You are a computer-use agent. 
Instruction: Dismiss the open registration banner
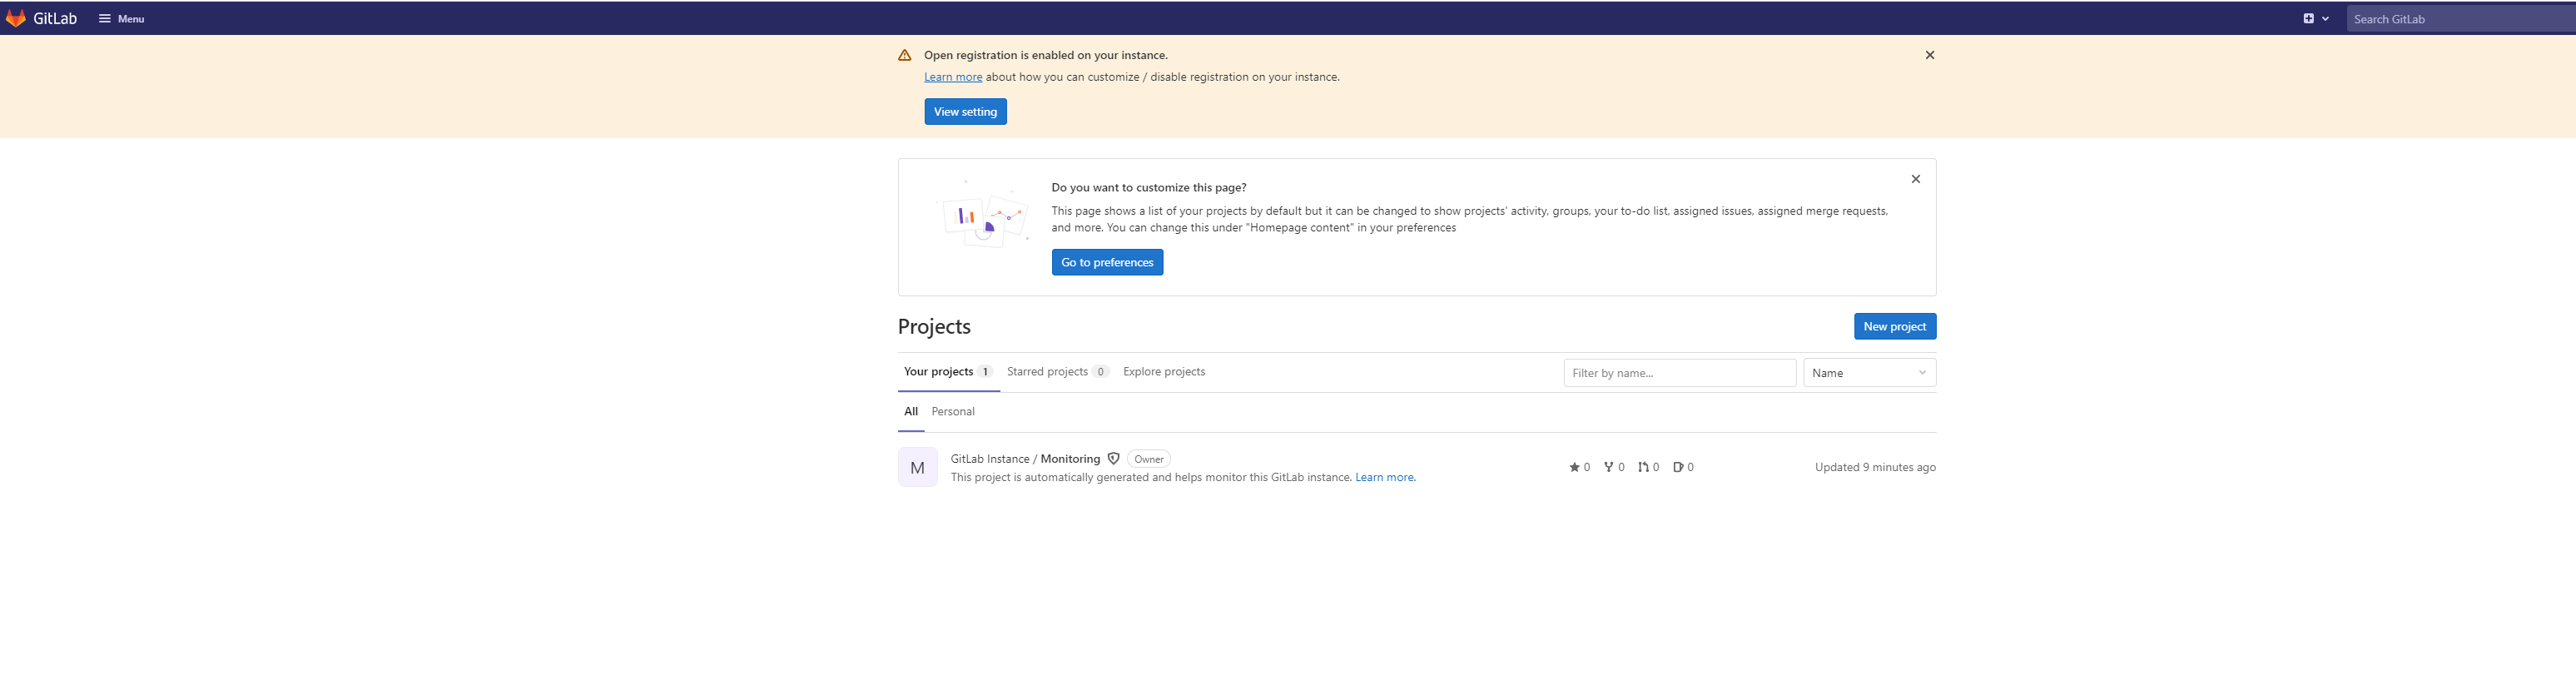[1930, 55]
